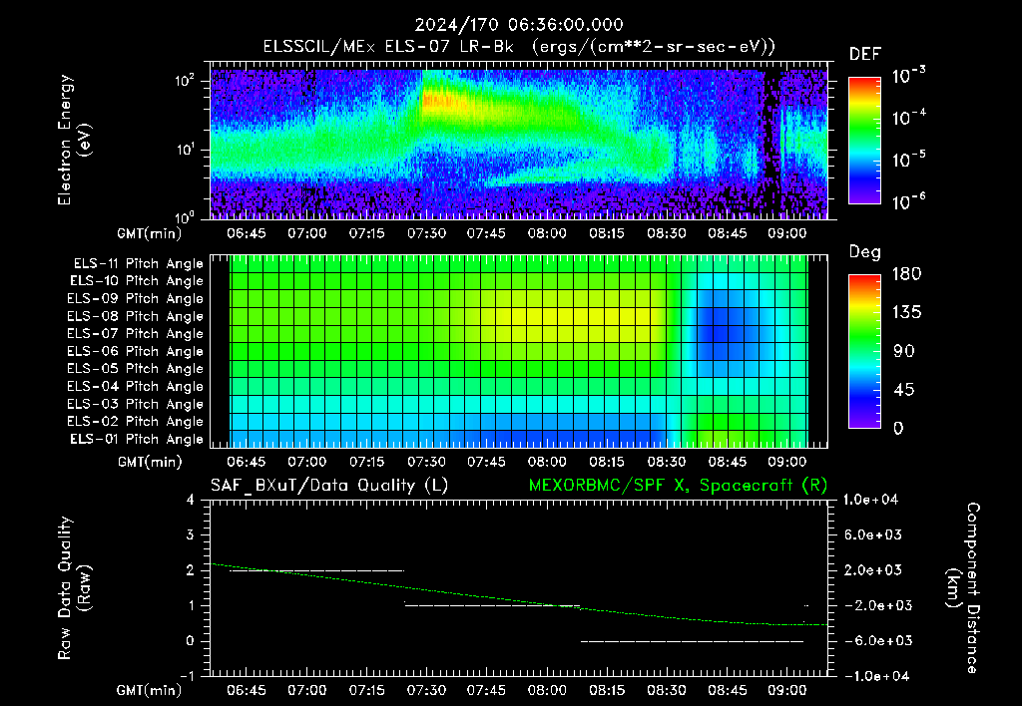Screen dimensions: 1022x706
Task: Select the ELS-05 Pitch Angle row label
Action: (135, 369)
